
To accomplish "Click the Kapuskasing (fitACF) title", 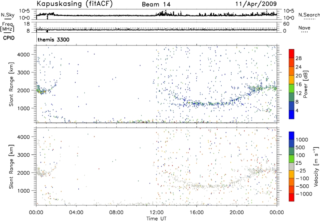I will 74,4.
